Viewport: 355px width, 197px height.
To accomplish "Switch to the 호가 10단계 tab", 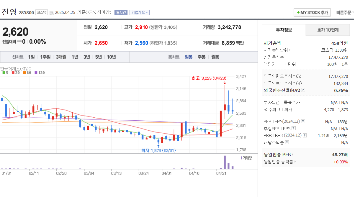I will coord(328,30).
